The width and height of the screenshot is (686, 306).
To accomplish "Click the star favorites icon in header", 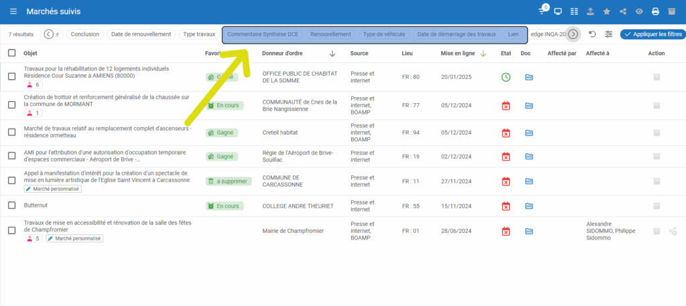I will pos(606,11).
